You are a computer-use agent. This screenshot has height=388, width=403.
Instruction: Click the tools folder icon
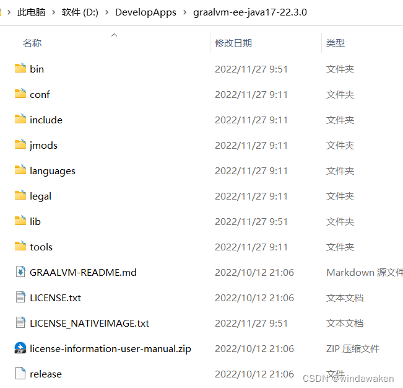coord(20,246)
